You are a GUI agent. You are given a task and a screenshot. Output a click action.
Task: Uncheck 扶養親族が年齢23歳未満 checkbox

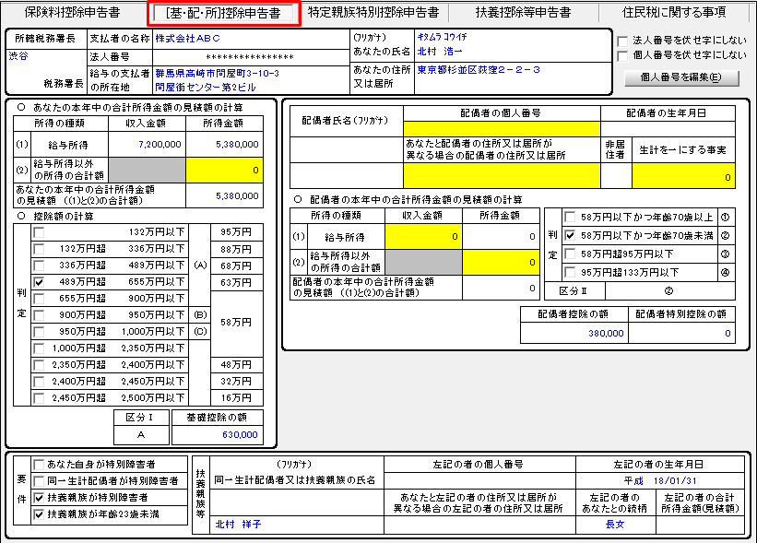(x=38, y=513)
